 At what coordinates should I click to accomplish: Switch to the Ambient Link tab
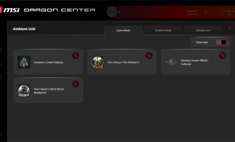203,30
